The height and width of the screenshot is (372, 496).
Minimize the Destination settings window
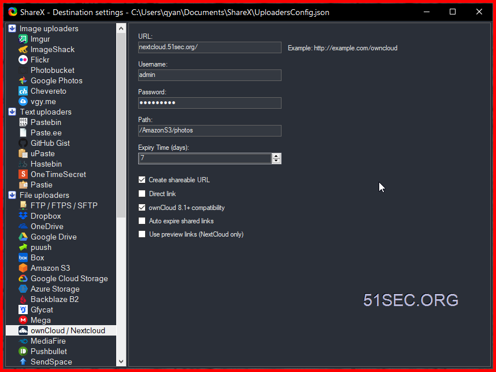pyautogui.click(x=427, y=12)
